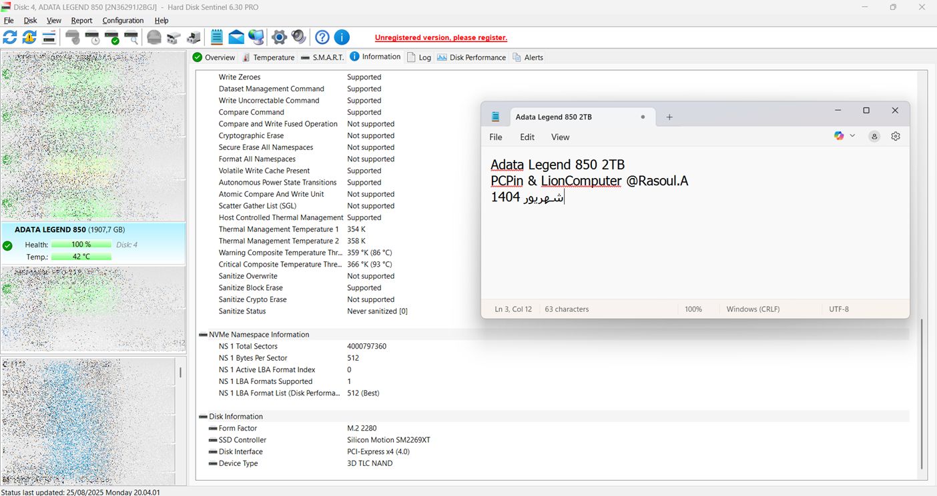Screen dimensions: 937x496
Task: Select the Device Type row
Action: click(x=559, y=463)
